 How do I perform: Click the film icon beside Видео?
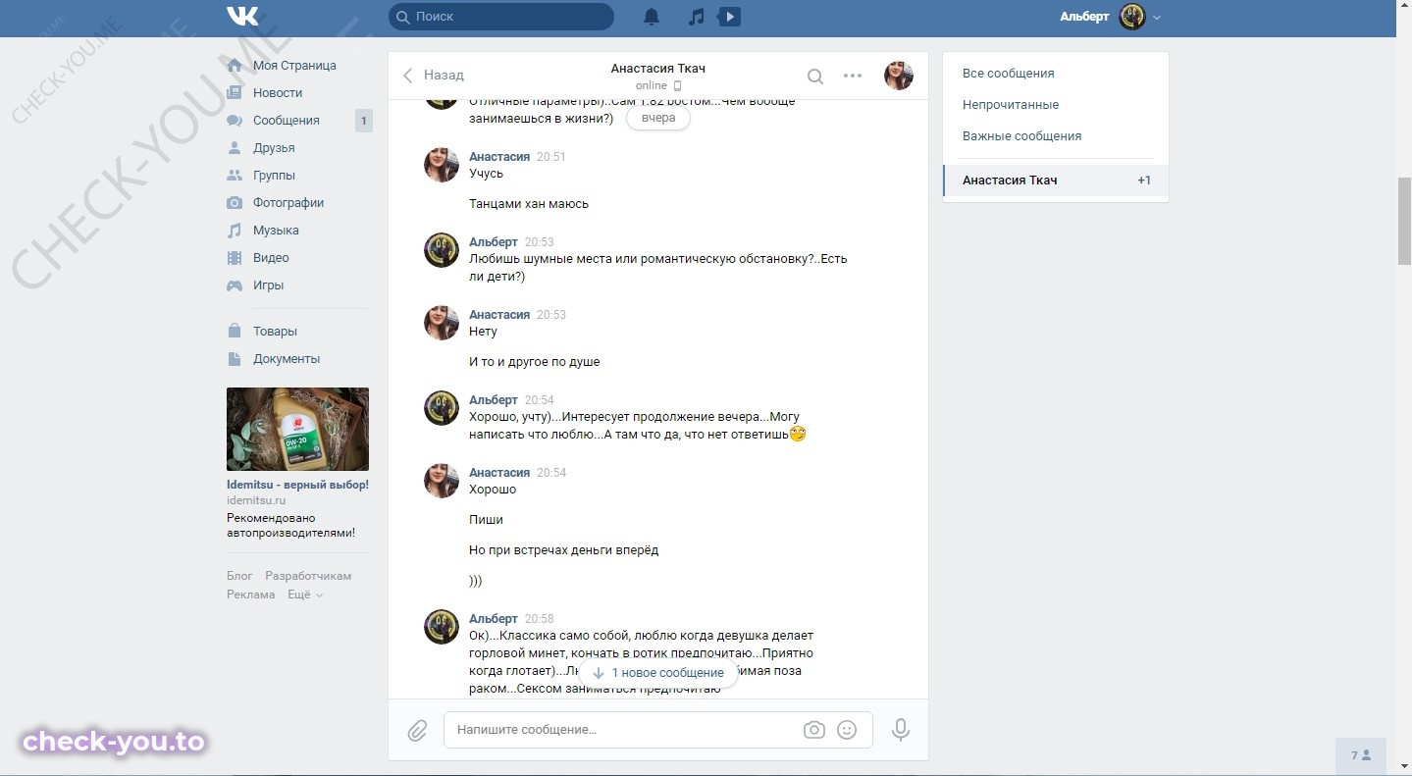pos(235,258)
